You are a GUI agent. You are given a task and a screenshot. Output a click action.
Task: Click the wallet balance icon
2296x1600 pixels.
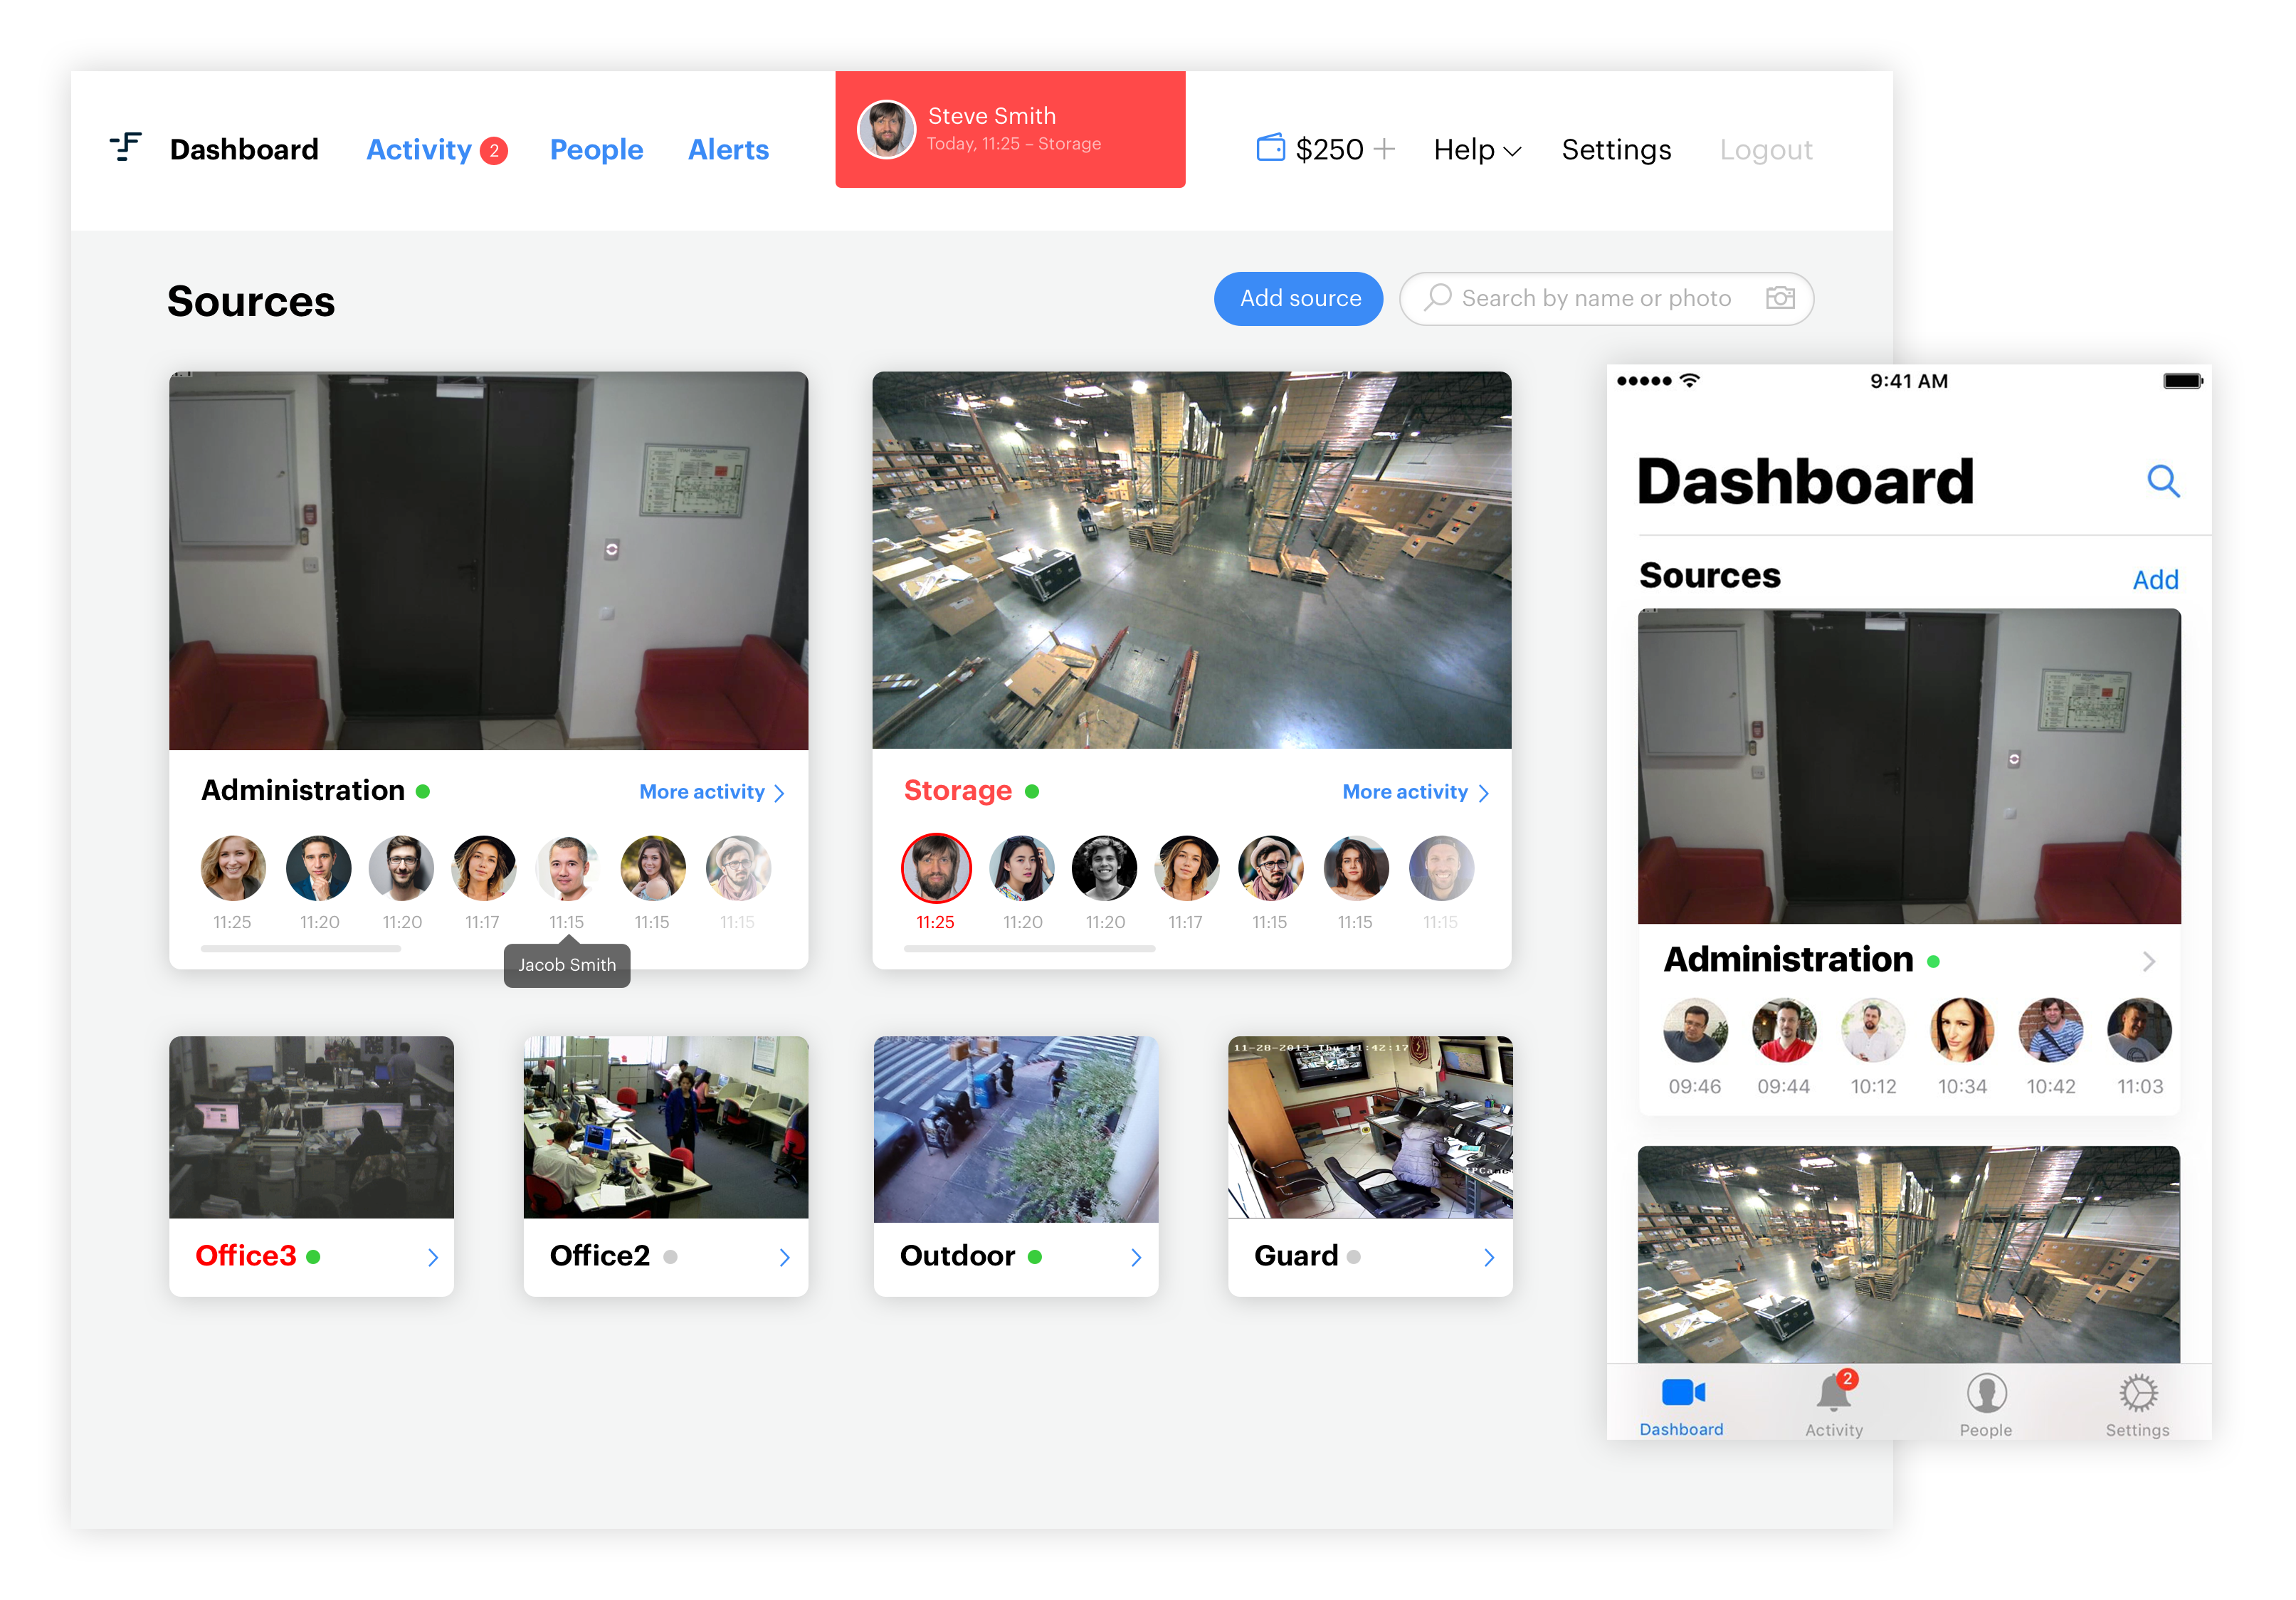pyautogui.click(x=1270, y=148)
